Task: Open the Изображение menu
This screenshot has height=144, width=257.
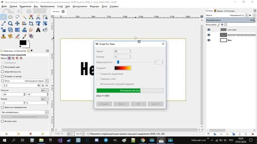Action: pos(47,6)
